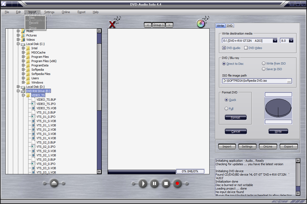Start recording with the red Record button
This screenshot has height=204, width=307.
(x=177, y=183)
